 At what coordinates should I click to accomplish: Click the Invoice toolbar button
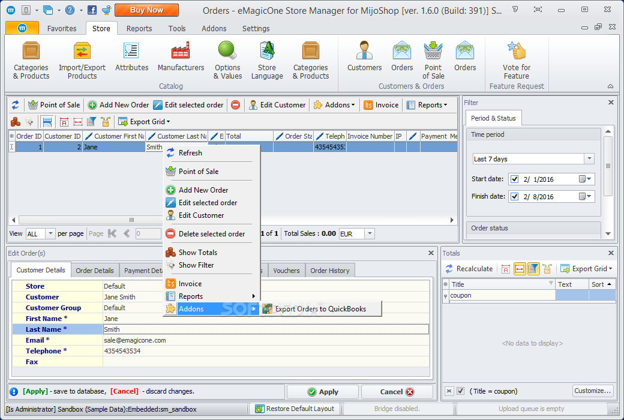(381, 105)
